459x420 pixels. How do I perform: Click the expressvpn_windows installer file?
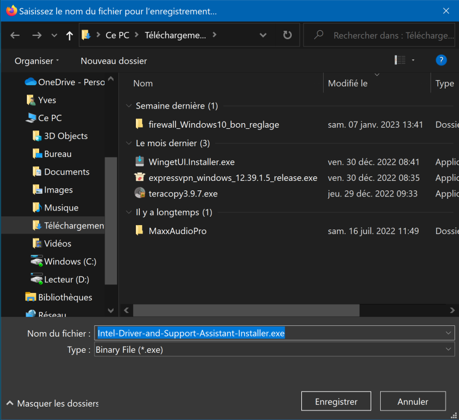coord(233,178)
